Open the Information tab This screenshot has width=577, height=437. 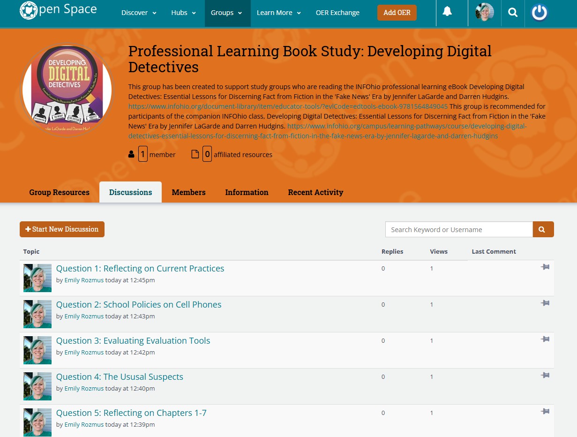(x=247, y=192)
